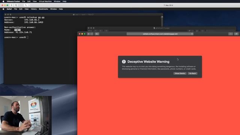Click Server 192.168.86.1 line in terminal
Viewport: 240px width, 135px height.
[22, 20]
